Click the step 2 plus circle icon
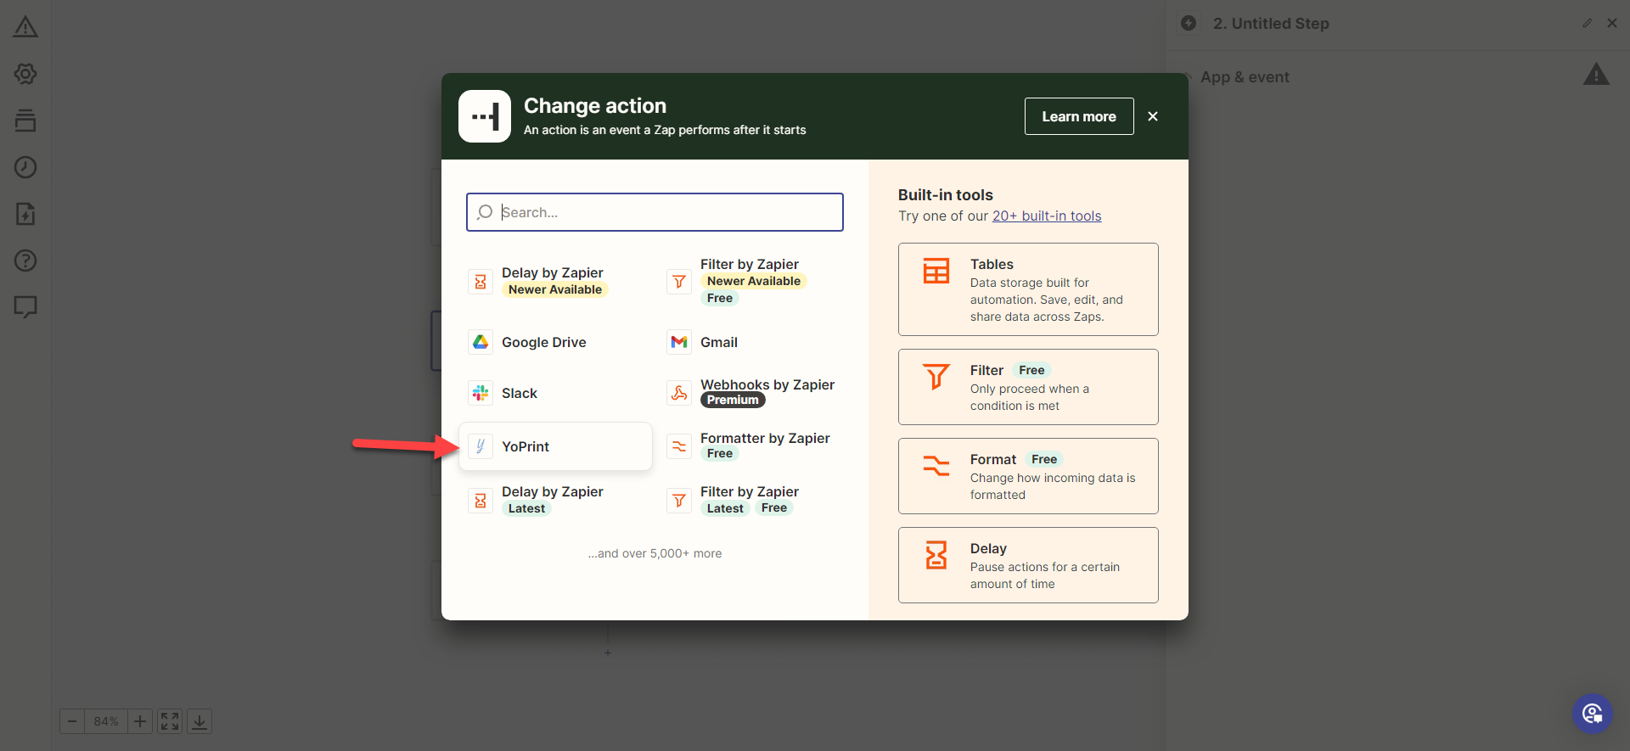 click(x=1189, y=23)
